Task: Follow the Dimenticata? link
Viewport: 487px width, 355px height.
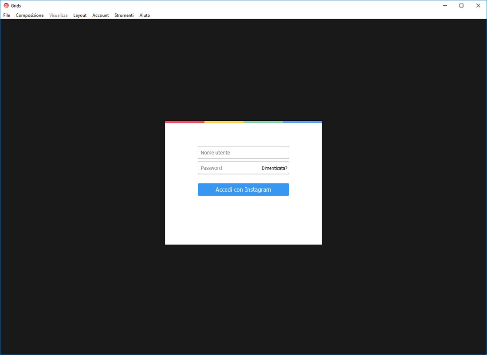Action: point(274,168)
